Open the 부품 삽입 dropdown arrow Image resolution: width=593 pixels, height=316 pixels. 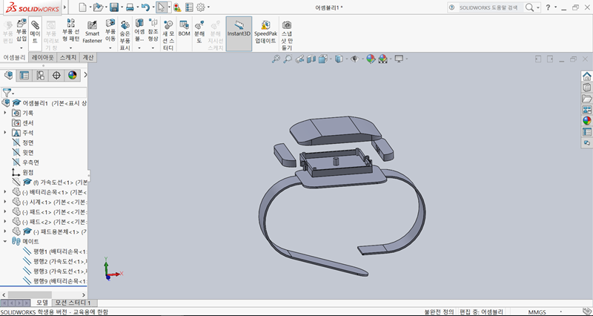(x=21, y=49)
